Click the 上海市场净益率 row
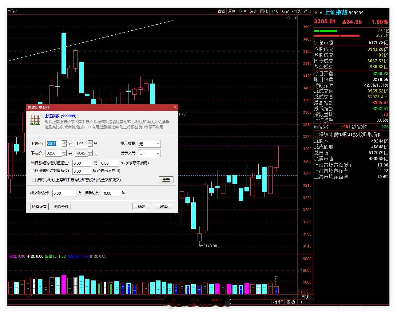This screenshot has width=397, height=313. [351, 177]
